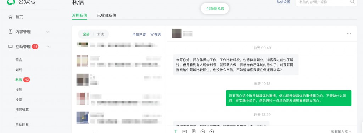Click the 43条新私信 notification pill
This screenshot has width=363, height=133.
click(x=215, y=8)
